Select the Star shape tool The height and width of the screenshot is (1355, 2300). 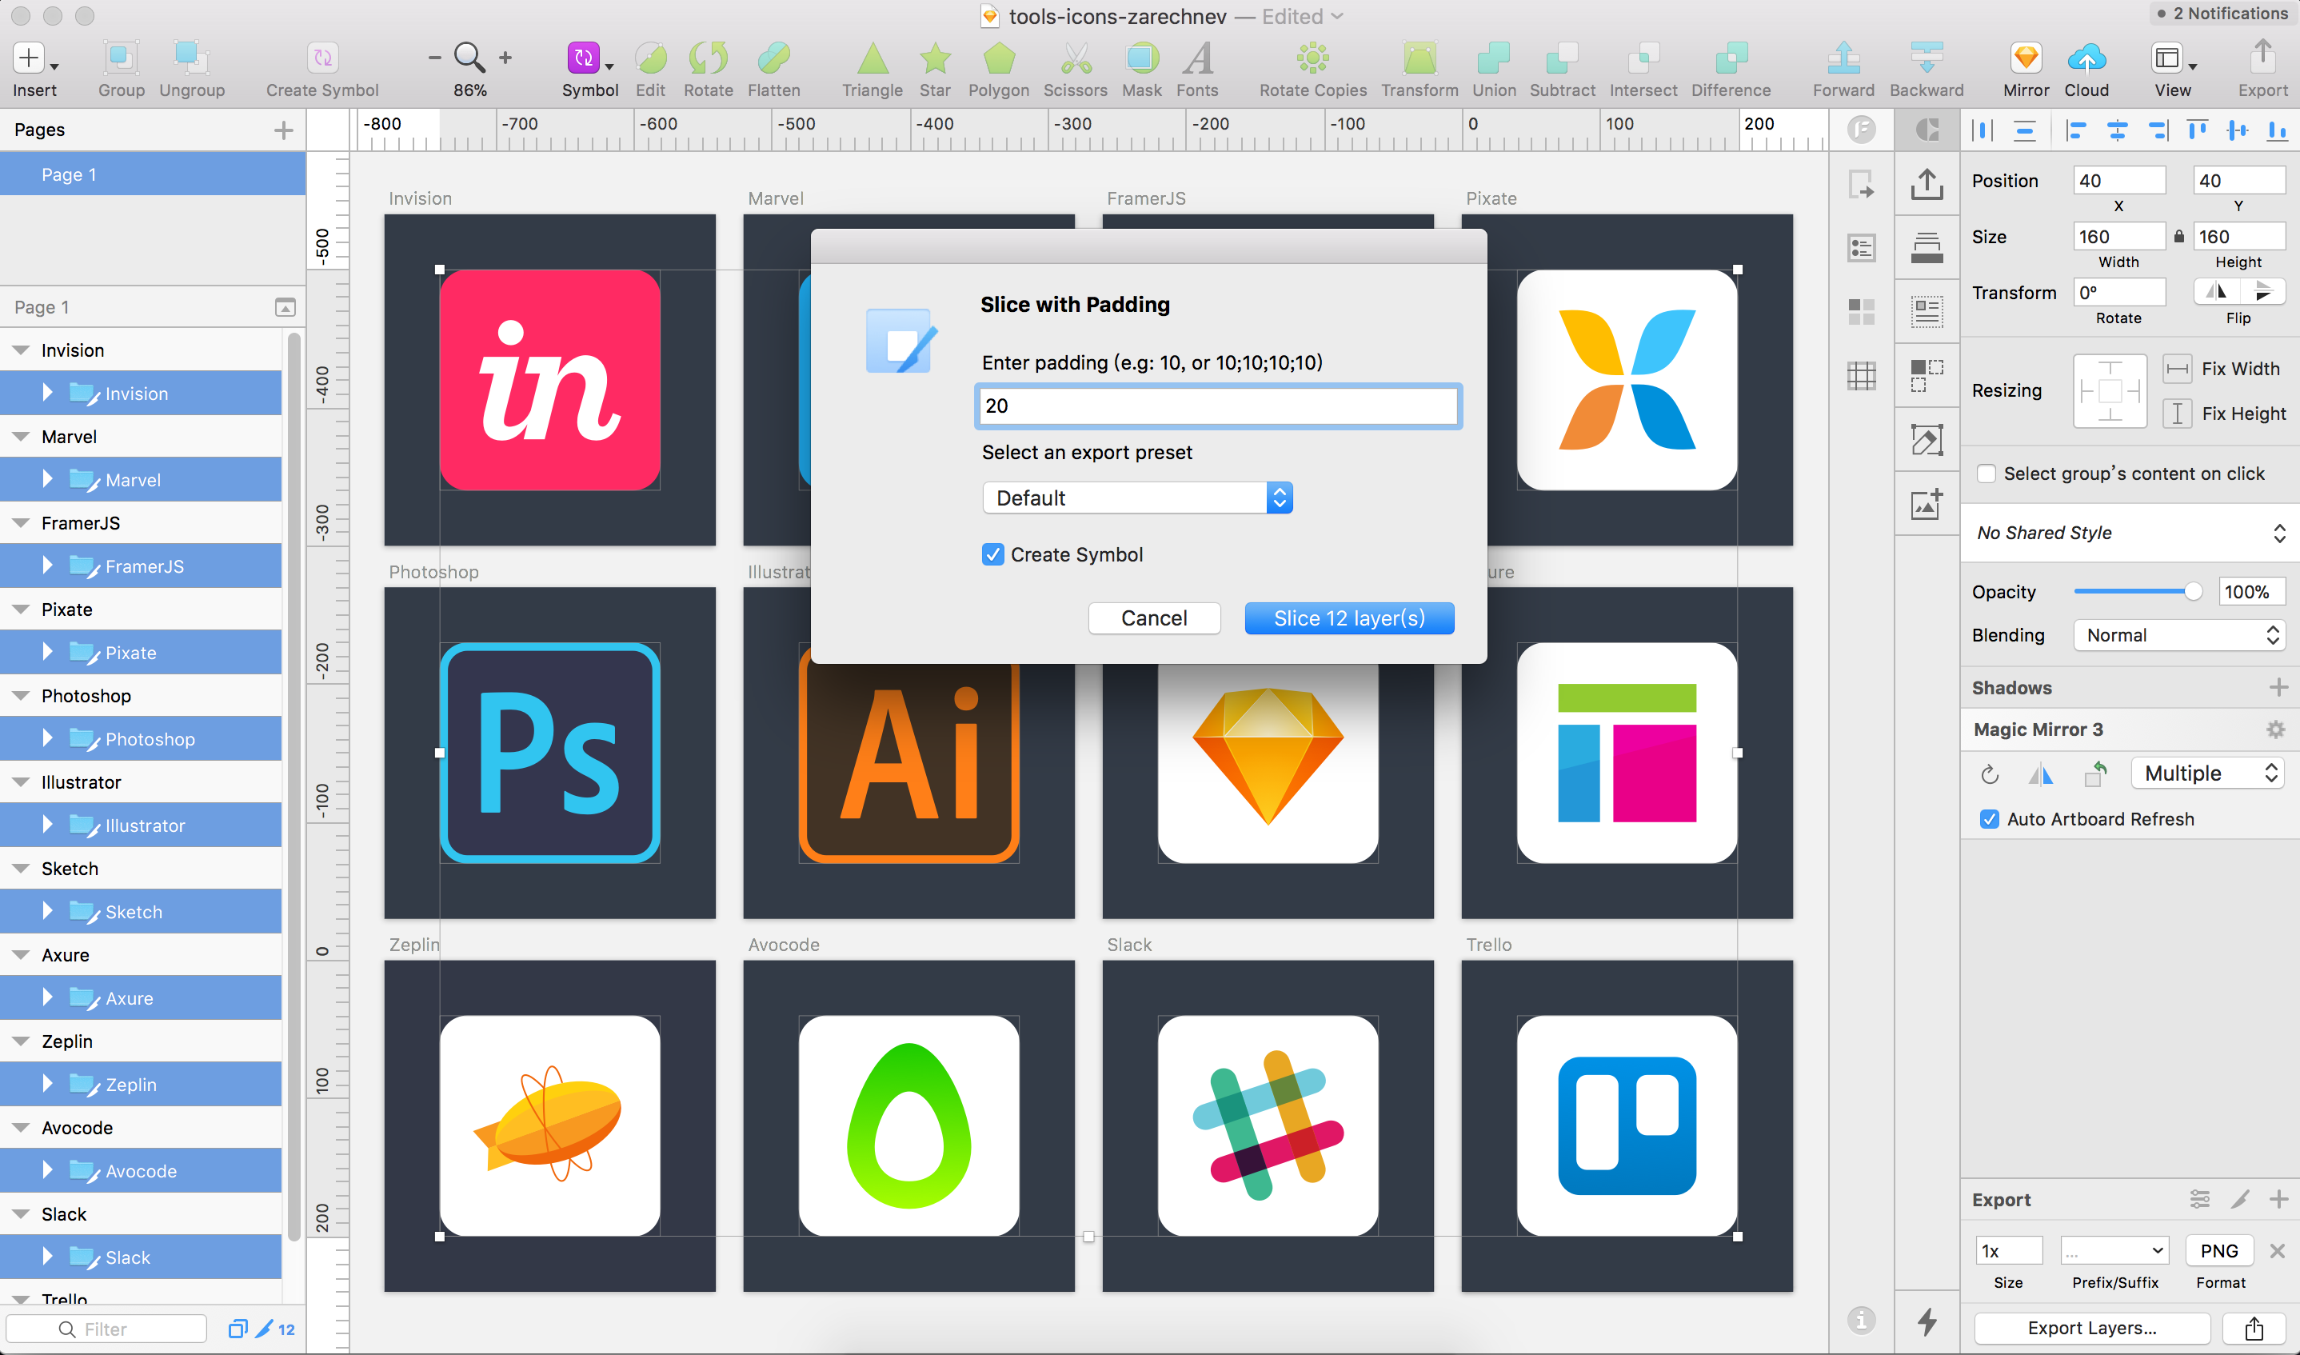tap(935, 58)
